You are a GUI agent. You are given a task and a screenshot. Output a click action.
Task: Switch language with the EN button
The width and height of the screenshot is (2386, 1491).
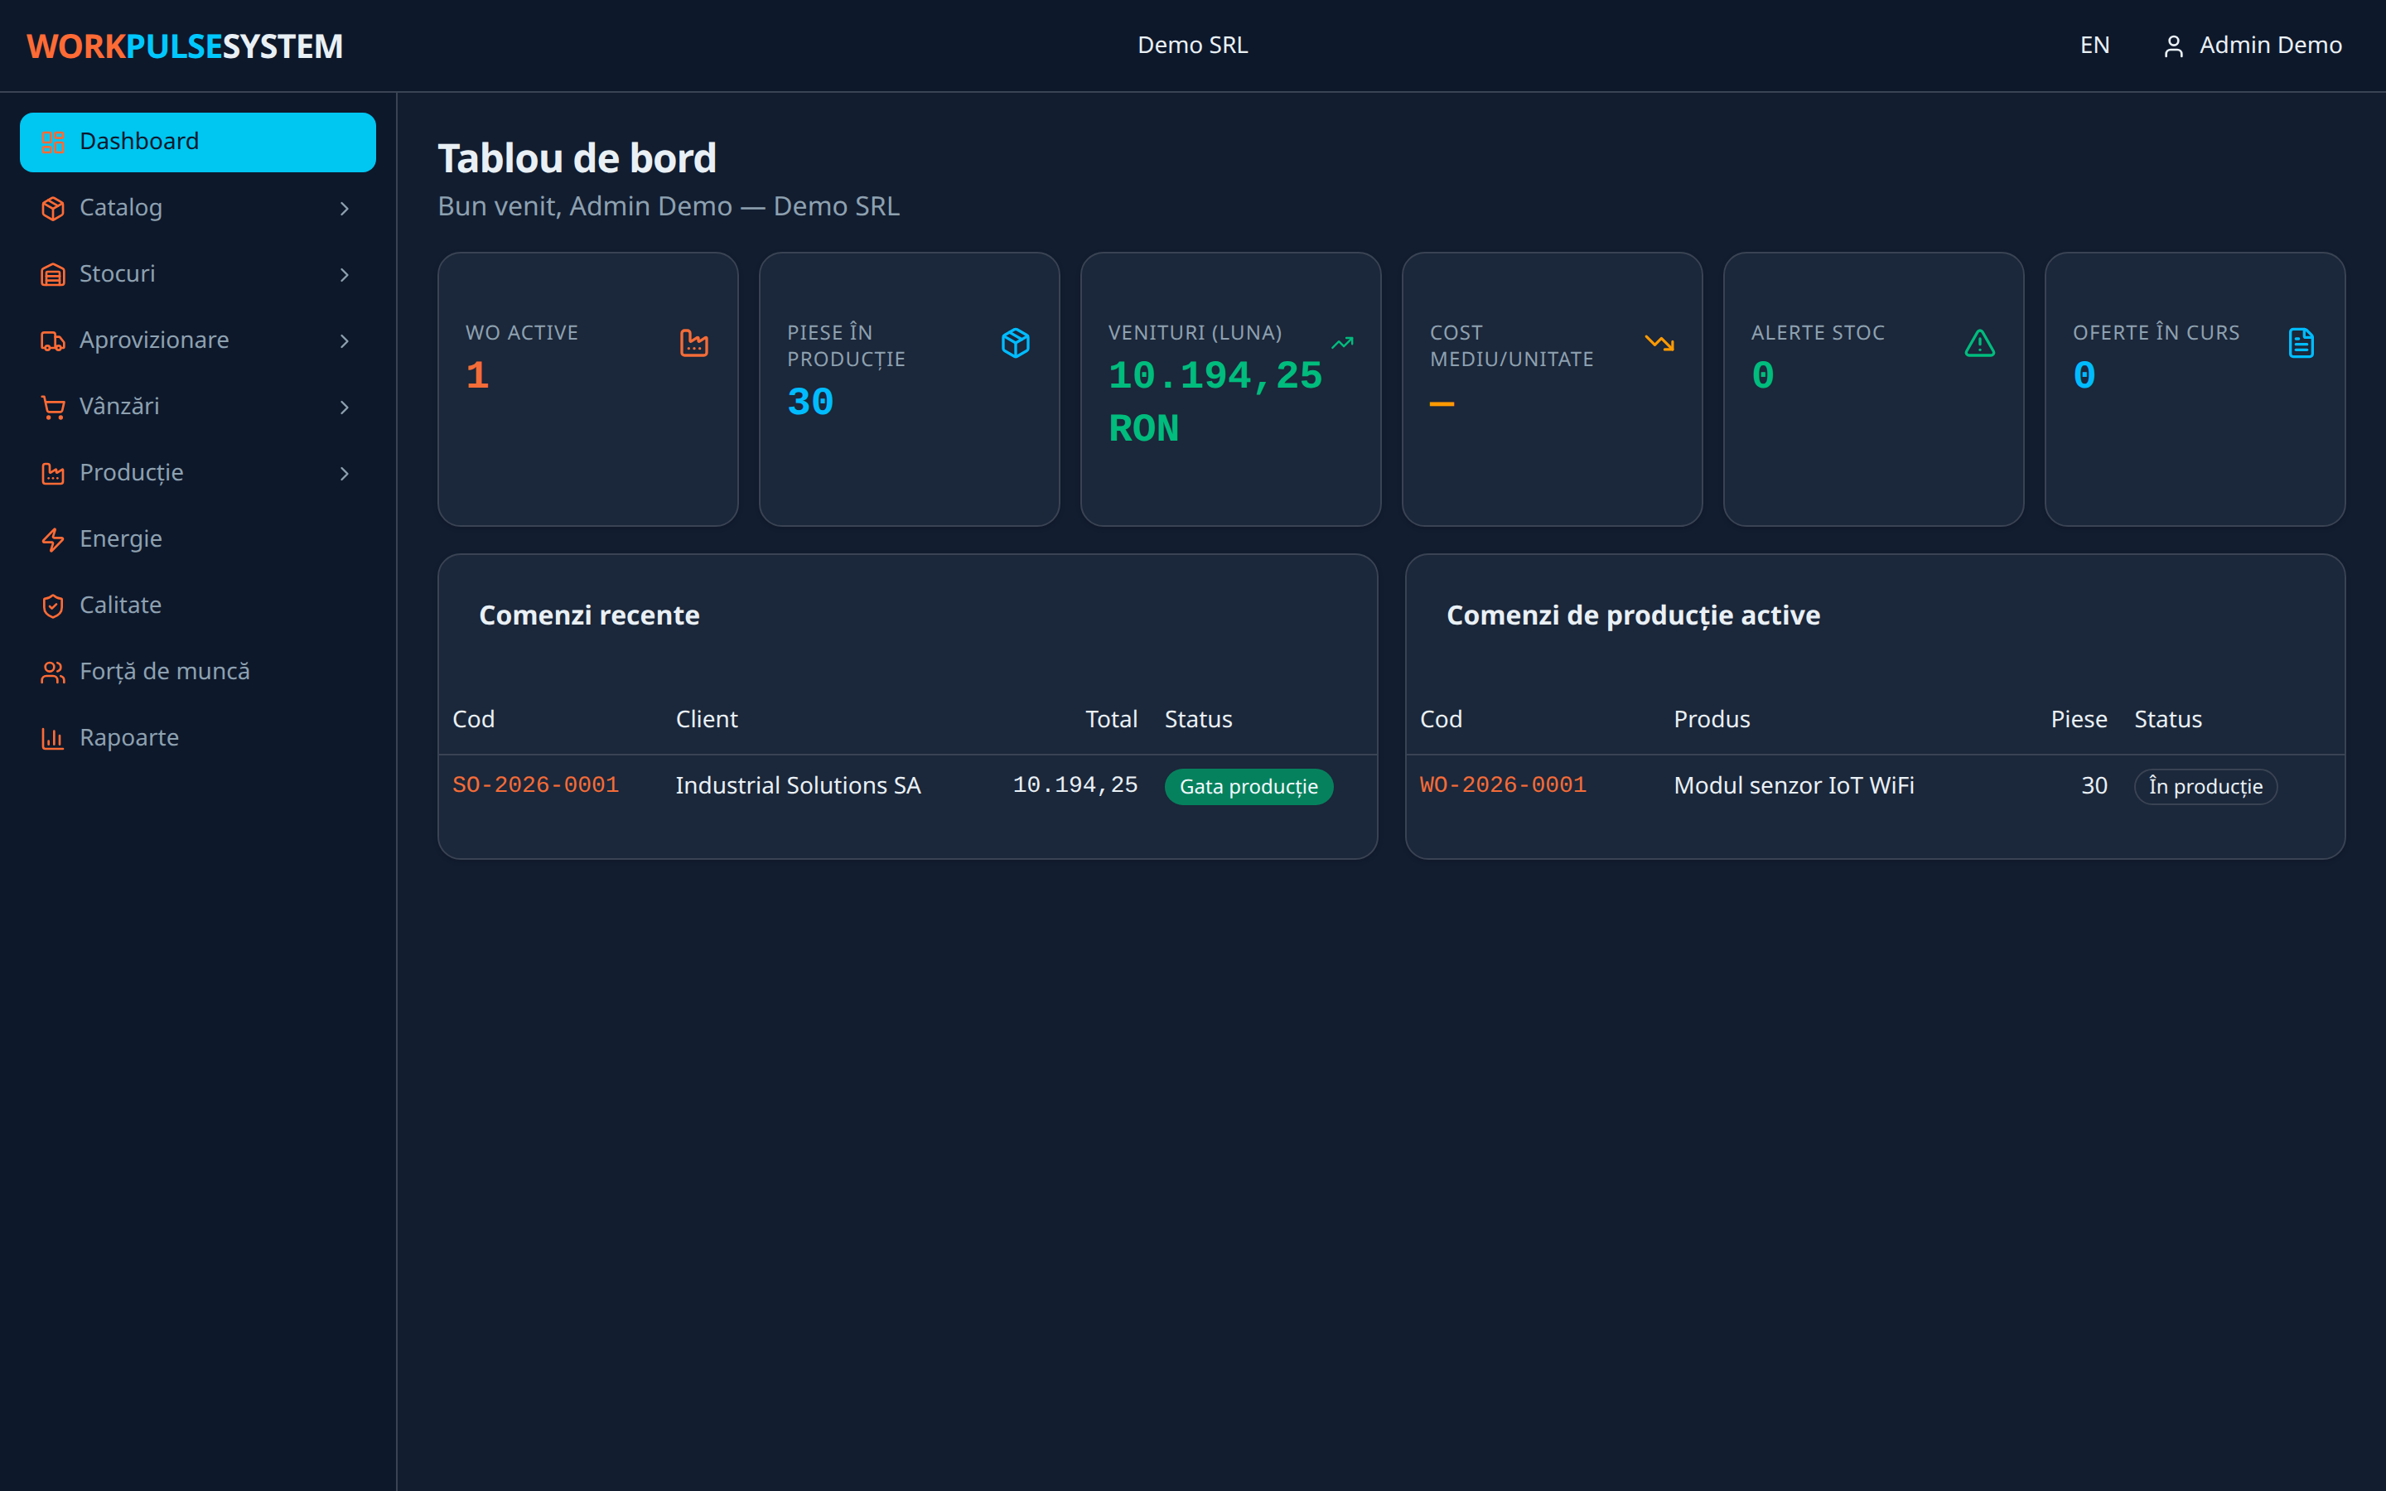coord(2094,46)
